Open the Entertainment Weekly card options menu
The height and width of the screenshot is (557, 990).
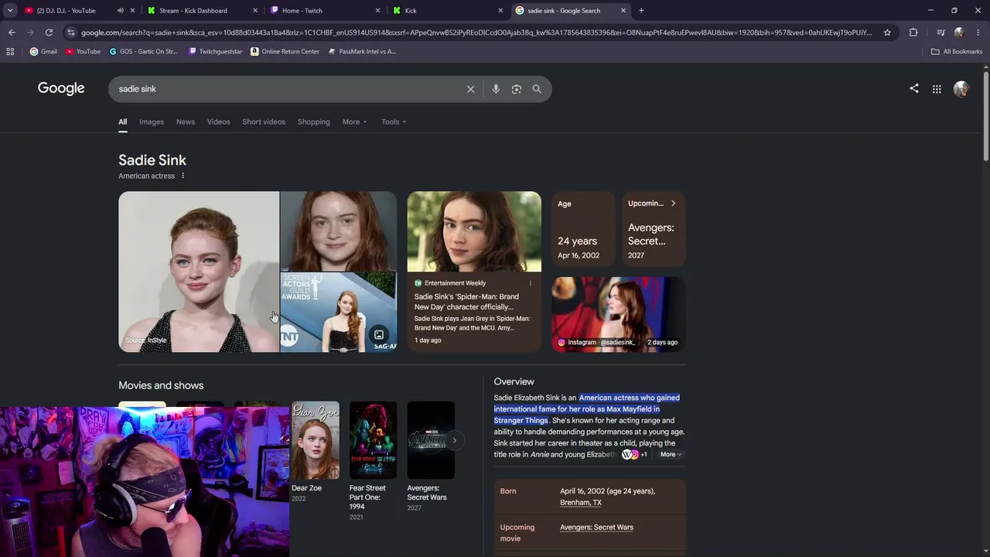click(531, 283)
